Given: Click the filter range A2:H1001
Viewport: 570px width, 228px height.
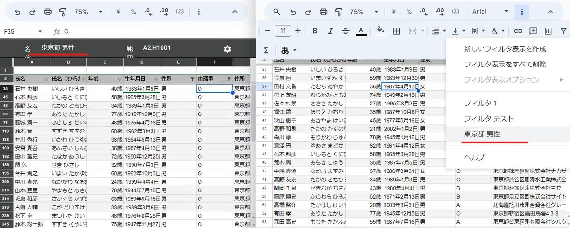Looking at the screenshot, I should [x=157, y=47].
